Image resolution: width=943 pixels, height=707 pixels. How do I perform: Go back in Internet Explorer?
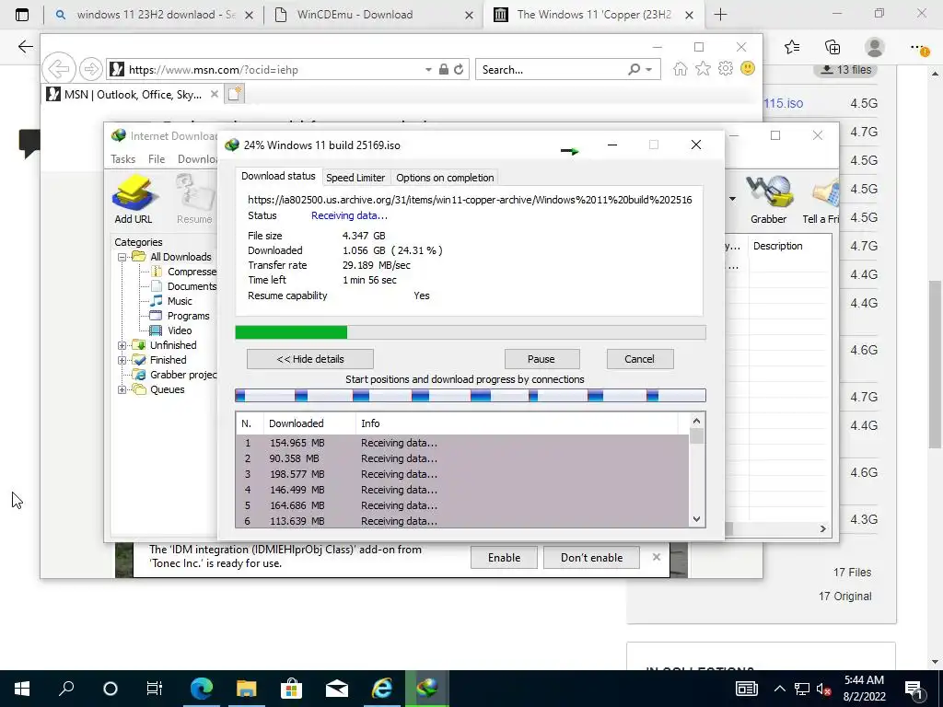59,69
